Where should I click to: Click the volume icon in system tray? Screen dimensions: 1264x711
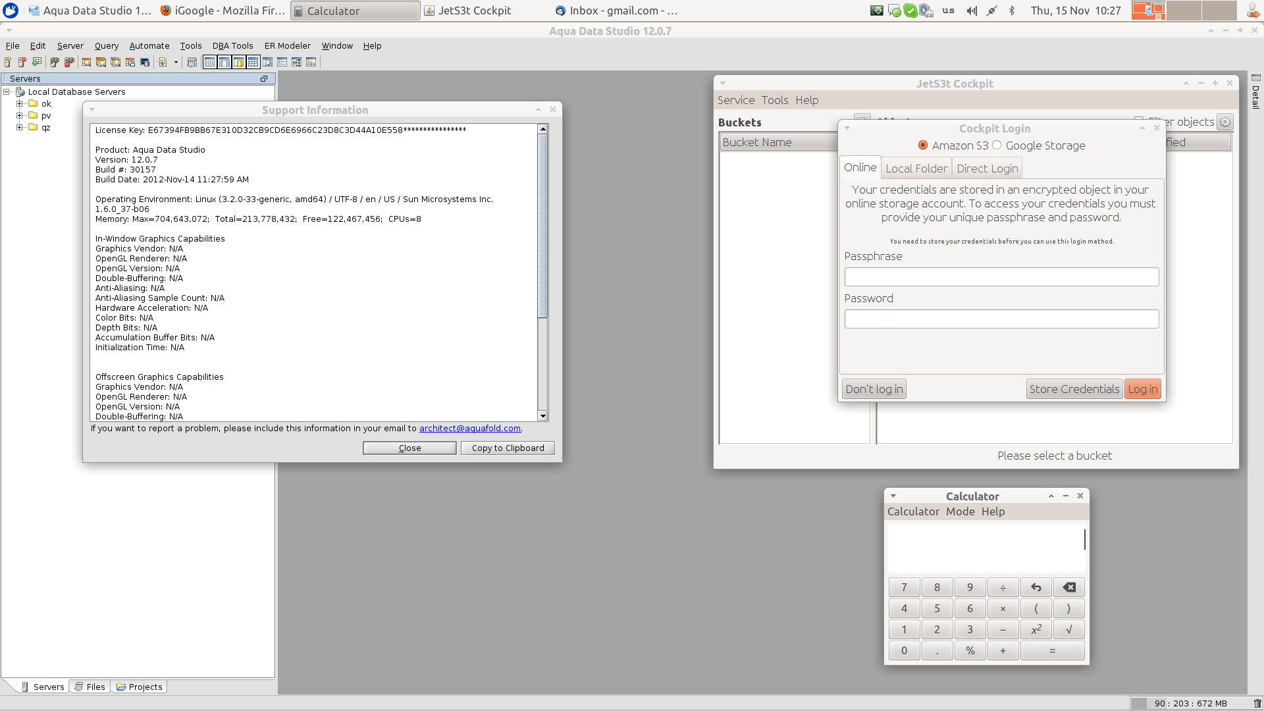pyautogui.click(x=971, y=11)
